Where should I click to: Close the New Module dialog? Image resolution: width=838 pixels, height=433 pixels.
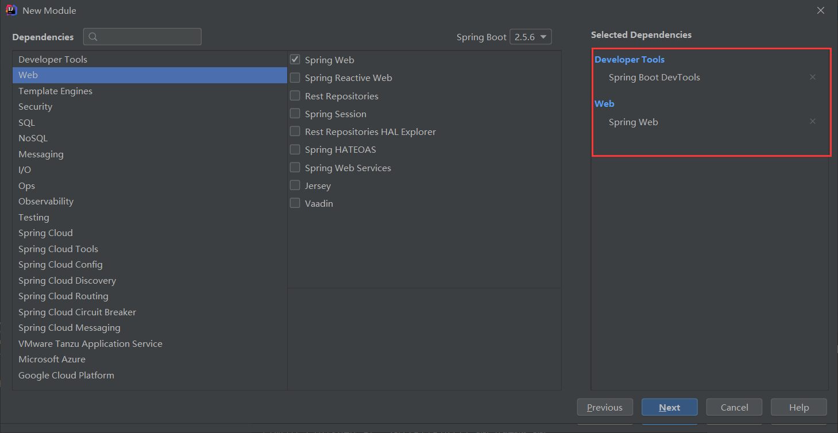pyautogui.click(x=821, y=10)
